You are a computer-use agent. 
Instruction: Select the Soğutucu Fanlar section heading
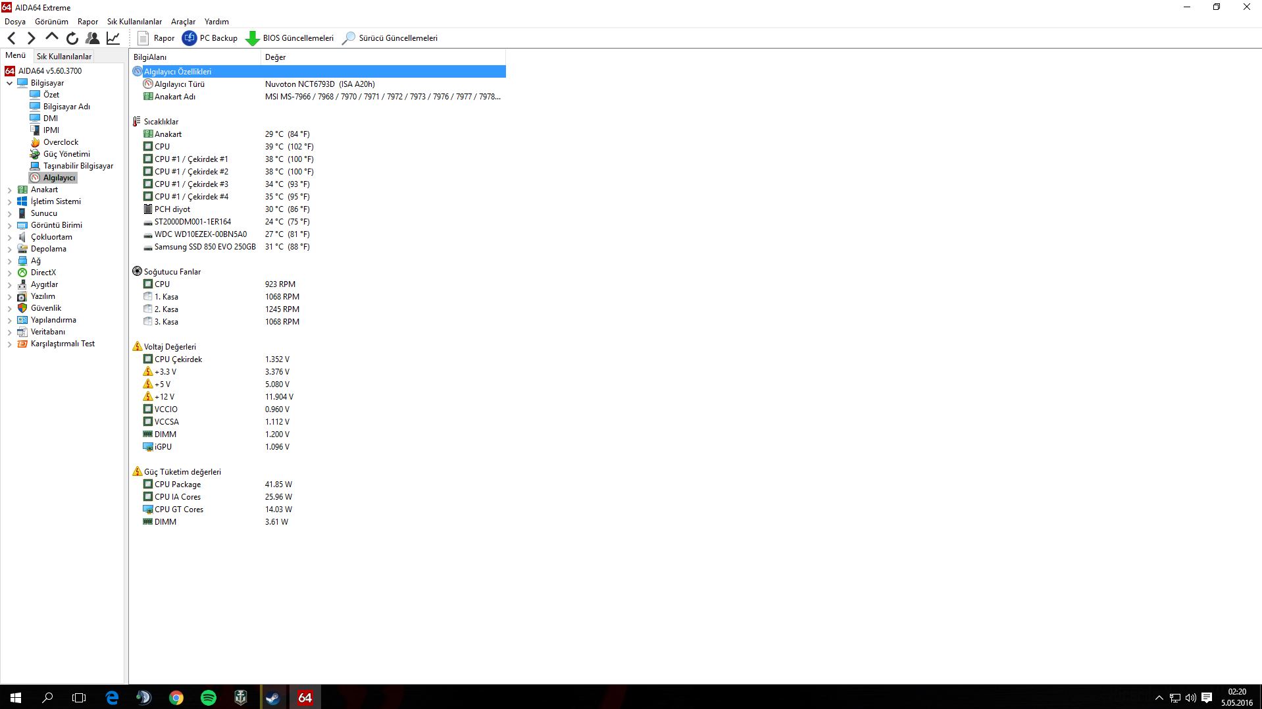pos(172,272)
